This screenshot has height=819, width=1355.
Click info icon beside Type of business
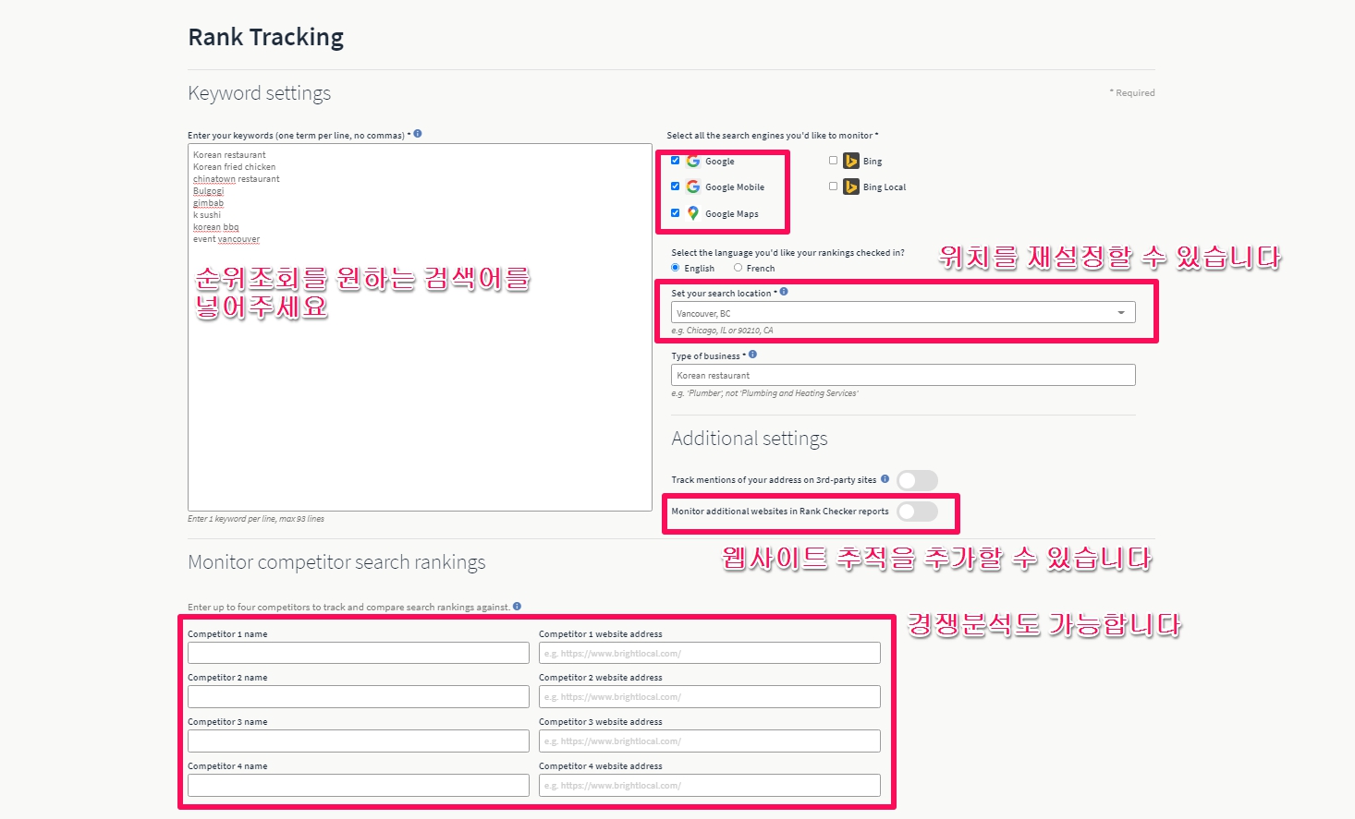[x=752, y=355]
